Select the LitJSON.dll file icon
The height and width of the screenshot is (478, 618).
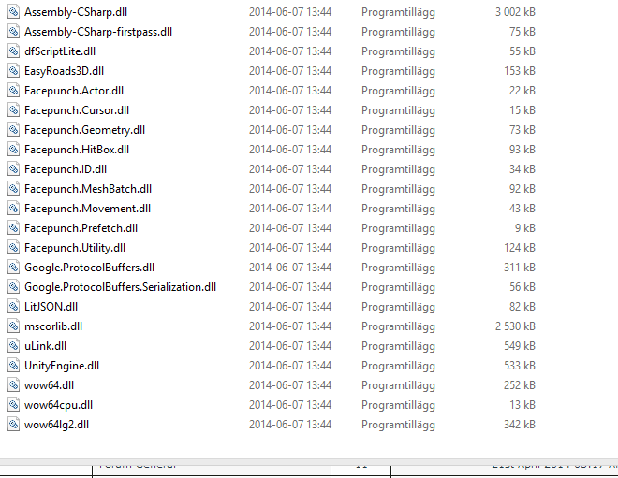coord(13,307)
